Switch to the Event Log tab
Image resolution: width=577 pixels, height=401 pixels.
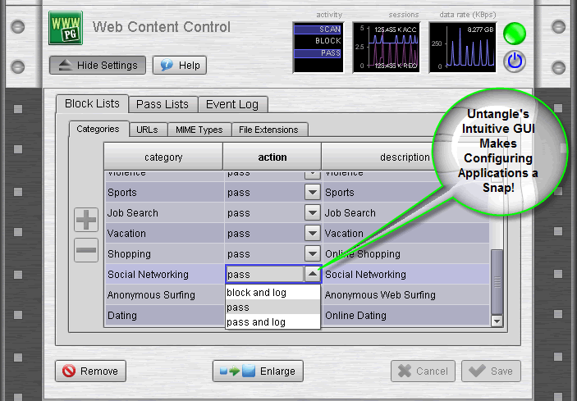(x=232, y=104)
